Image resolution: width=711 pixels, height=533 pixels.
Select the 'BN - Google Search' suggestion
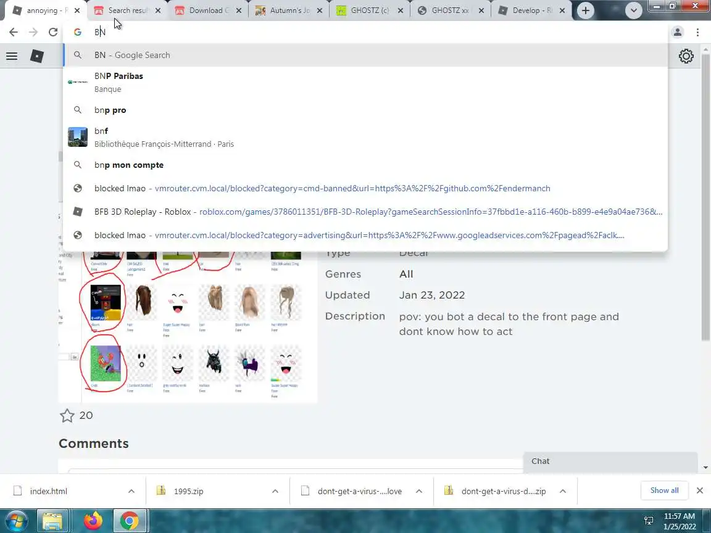pos(365,55)
